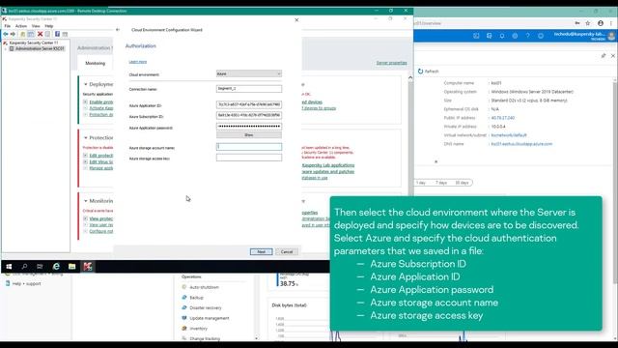Select Kaspersky Security Center 11 tree root
The width and height of the screenshot is (618, 348).
(34, 43)
